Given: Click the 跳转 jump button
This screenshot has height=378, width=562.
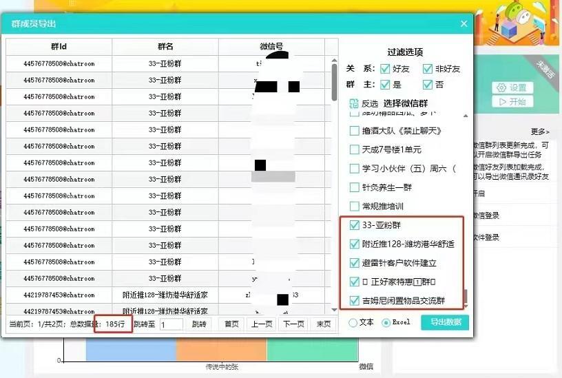Looking at the screenshot, I should [199, 324].
